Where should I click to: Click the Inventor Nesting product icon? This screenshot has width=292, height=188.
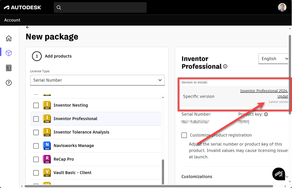point(47,105)
